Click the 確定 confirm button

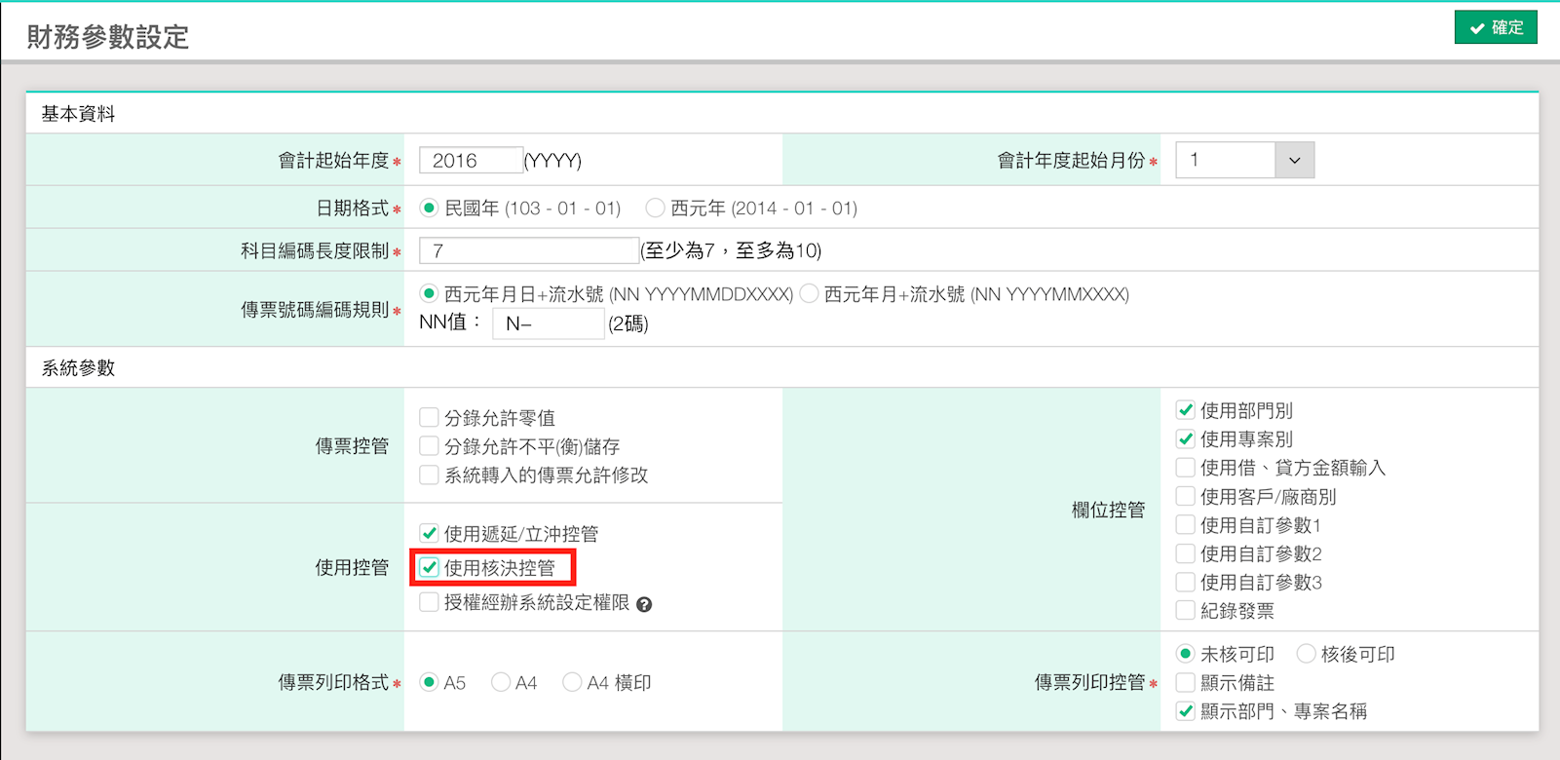tap(1496, 27)
